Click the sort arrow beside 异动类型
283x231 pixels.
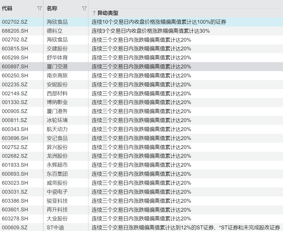pyautogui.click(x=94, y=13)
